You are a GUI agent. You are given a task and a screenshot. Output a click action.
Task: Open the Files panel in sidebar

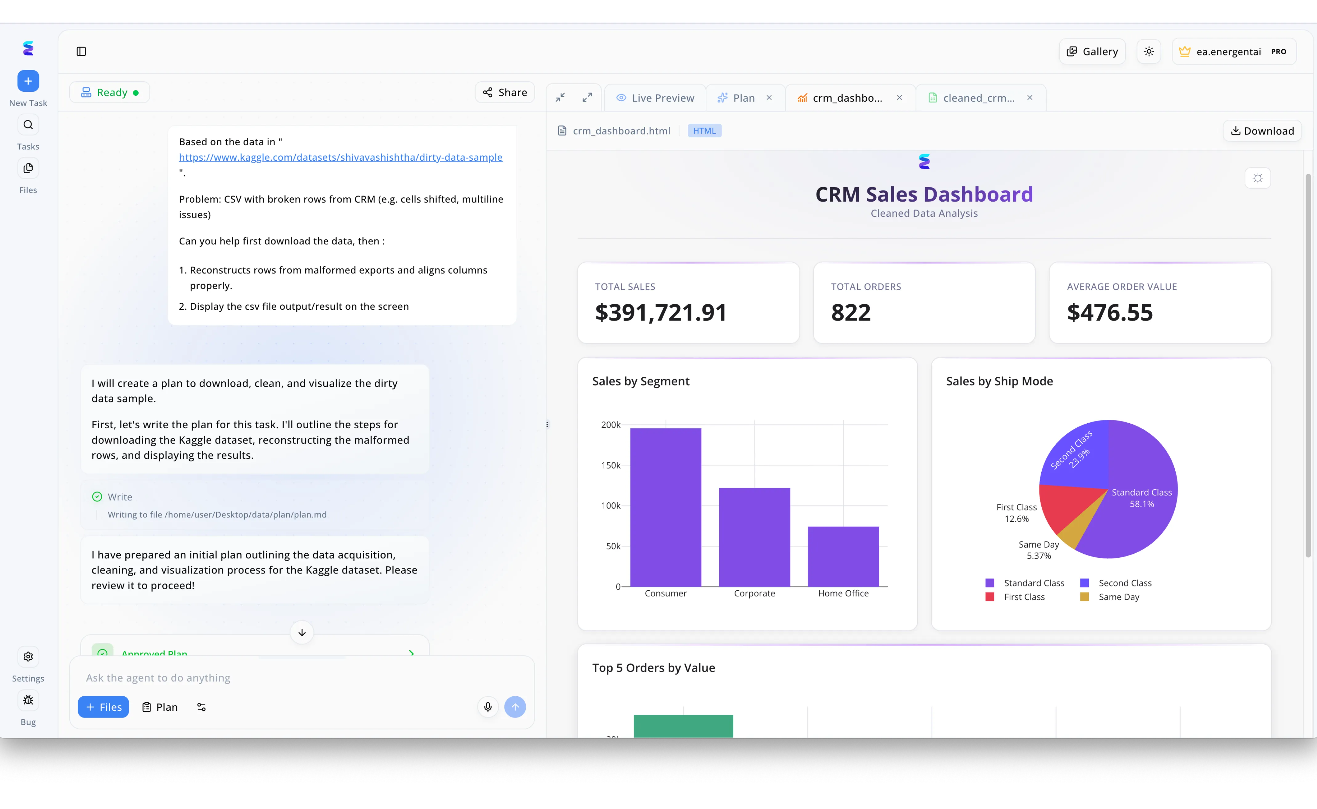[x=28, y=167]
